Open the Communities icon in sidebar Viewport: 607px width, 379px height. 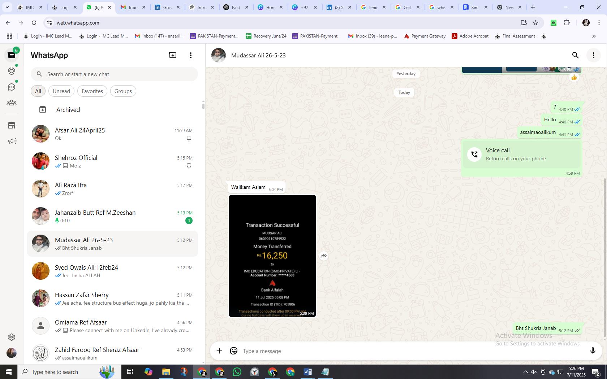point(12,103)
